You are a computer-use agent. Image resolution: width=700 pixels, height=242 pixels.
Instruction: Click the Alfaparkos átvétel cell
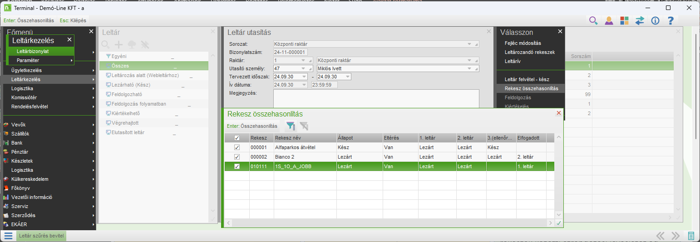pos(305,147)
